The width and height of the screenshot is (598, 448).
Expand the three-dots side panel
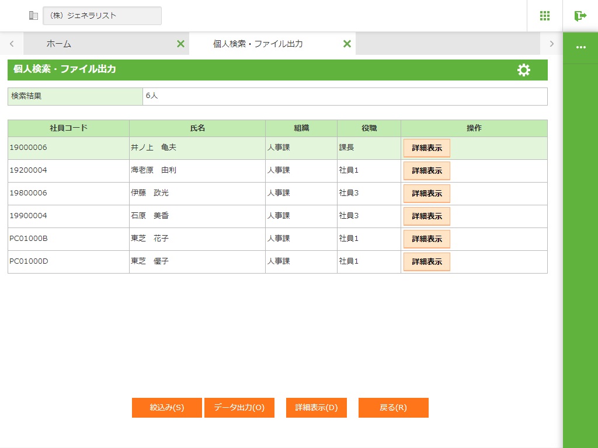(580, 47)
